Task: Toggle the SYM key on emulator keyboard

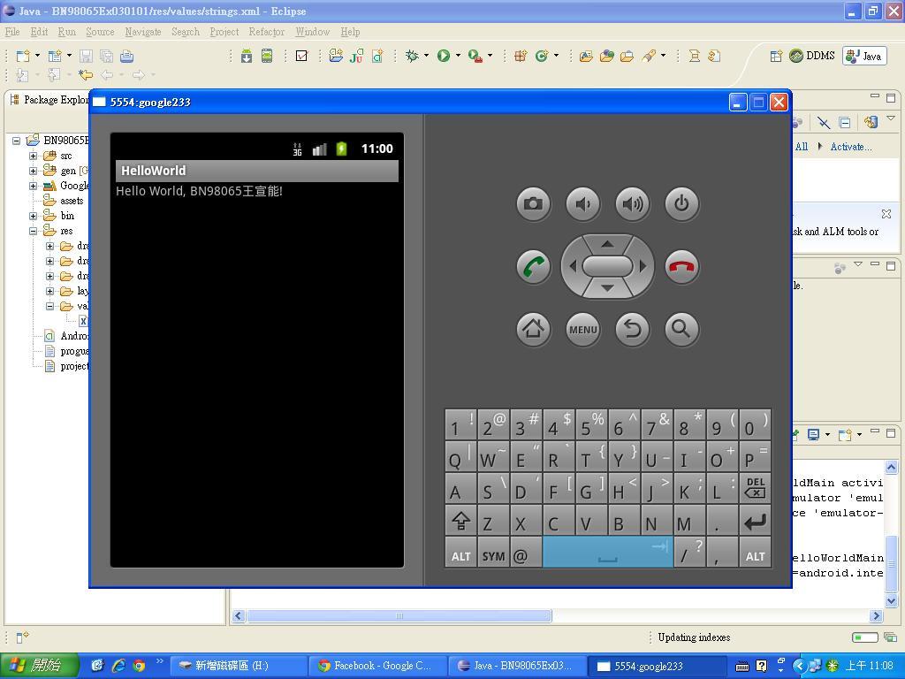Action: (493, 555)
